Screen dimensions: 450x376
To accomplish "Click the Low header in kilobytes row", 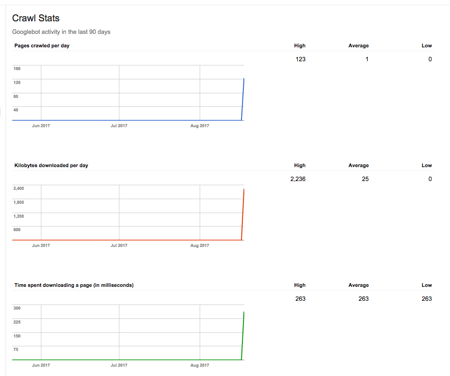I will pyautogui.click(x=427, y=165).
